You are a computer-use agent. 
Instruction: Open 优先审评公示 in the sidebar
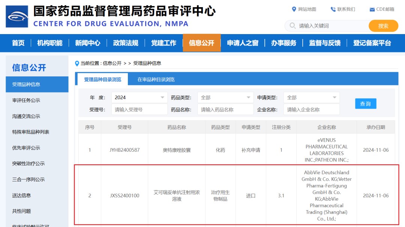point(26,148)
